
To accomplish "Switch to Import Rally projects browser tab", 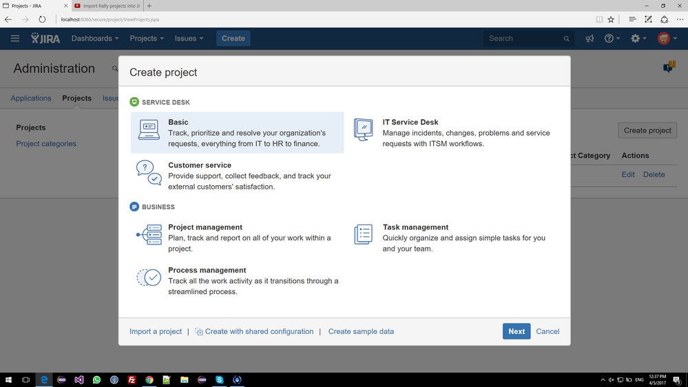I will click(107, 6).
